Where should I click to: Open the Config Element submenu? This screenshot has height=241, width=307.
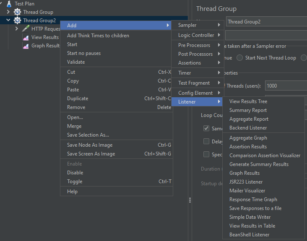coord(198,93)
